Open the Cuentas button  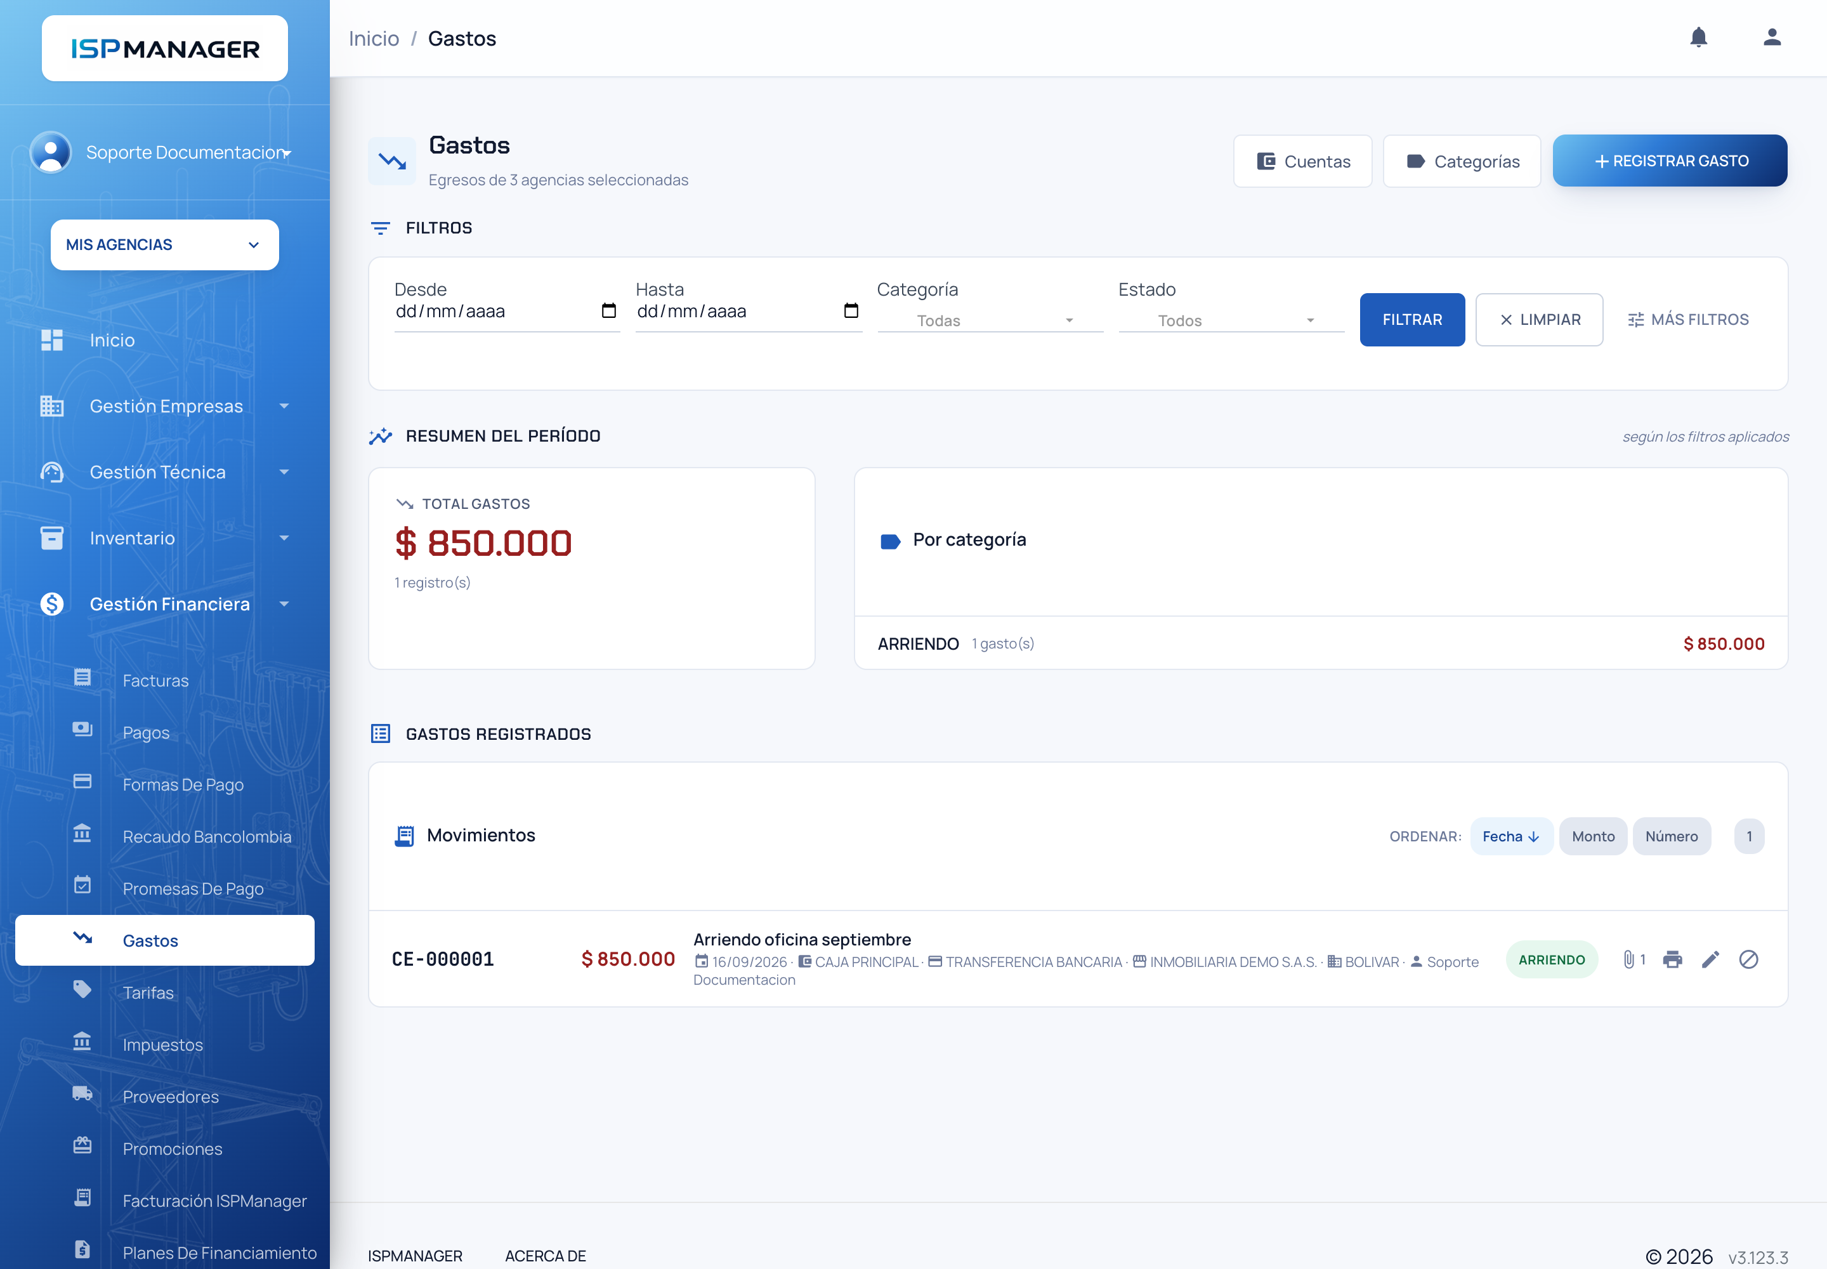(1302, 161)
